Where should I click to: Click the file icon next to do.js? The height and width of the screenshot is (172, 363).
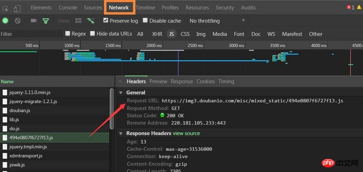[x=5, y=129]
